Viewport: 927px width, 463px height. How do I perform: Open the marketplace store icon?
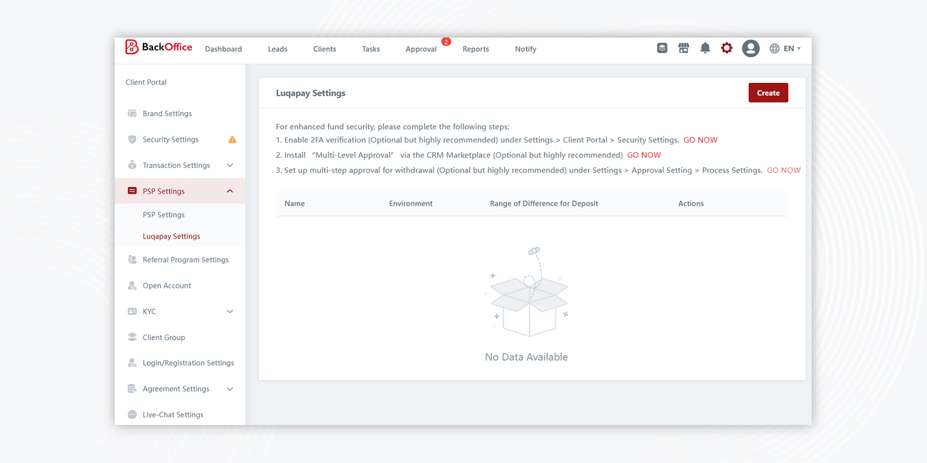point(684,48)
